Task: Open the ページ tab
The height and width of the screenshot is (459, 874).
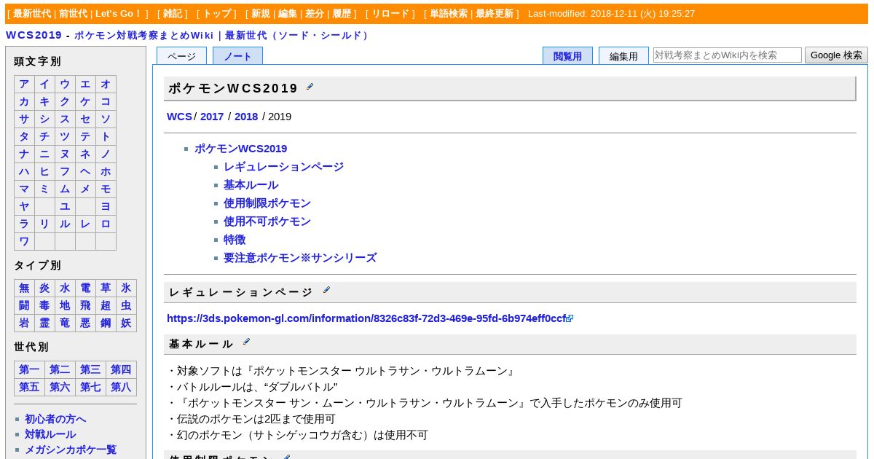Action: click(x=181, y=56)
